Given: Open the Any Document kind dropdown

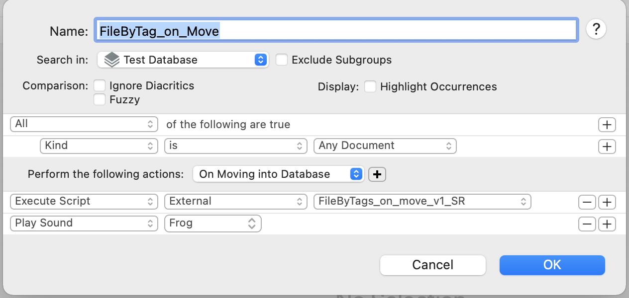Looking at the screenshot, I should click(385, 146).
